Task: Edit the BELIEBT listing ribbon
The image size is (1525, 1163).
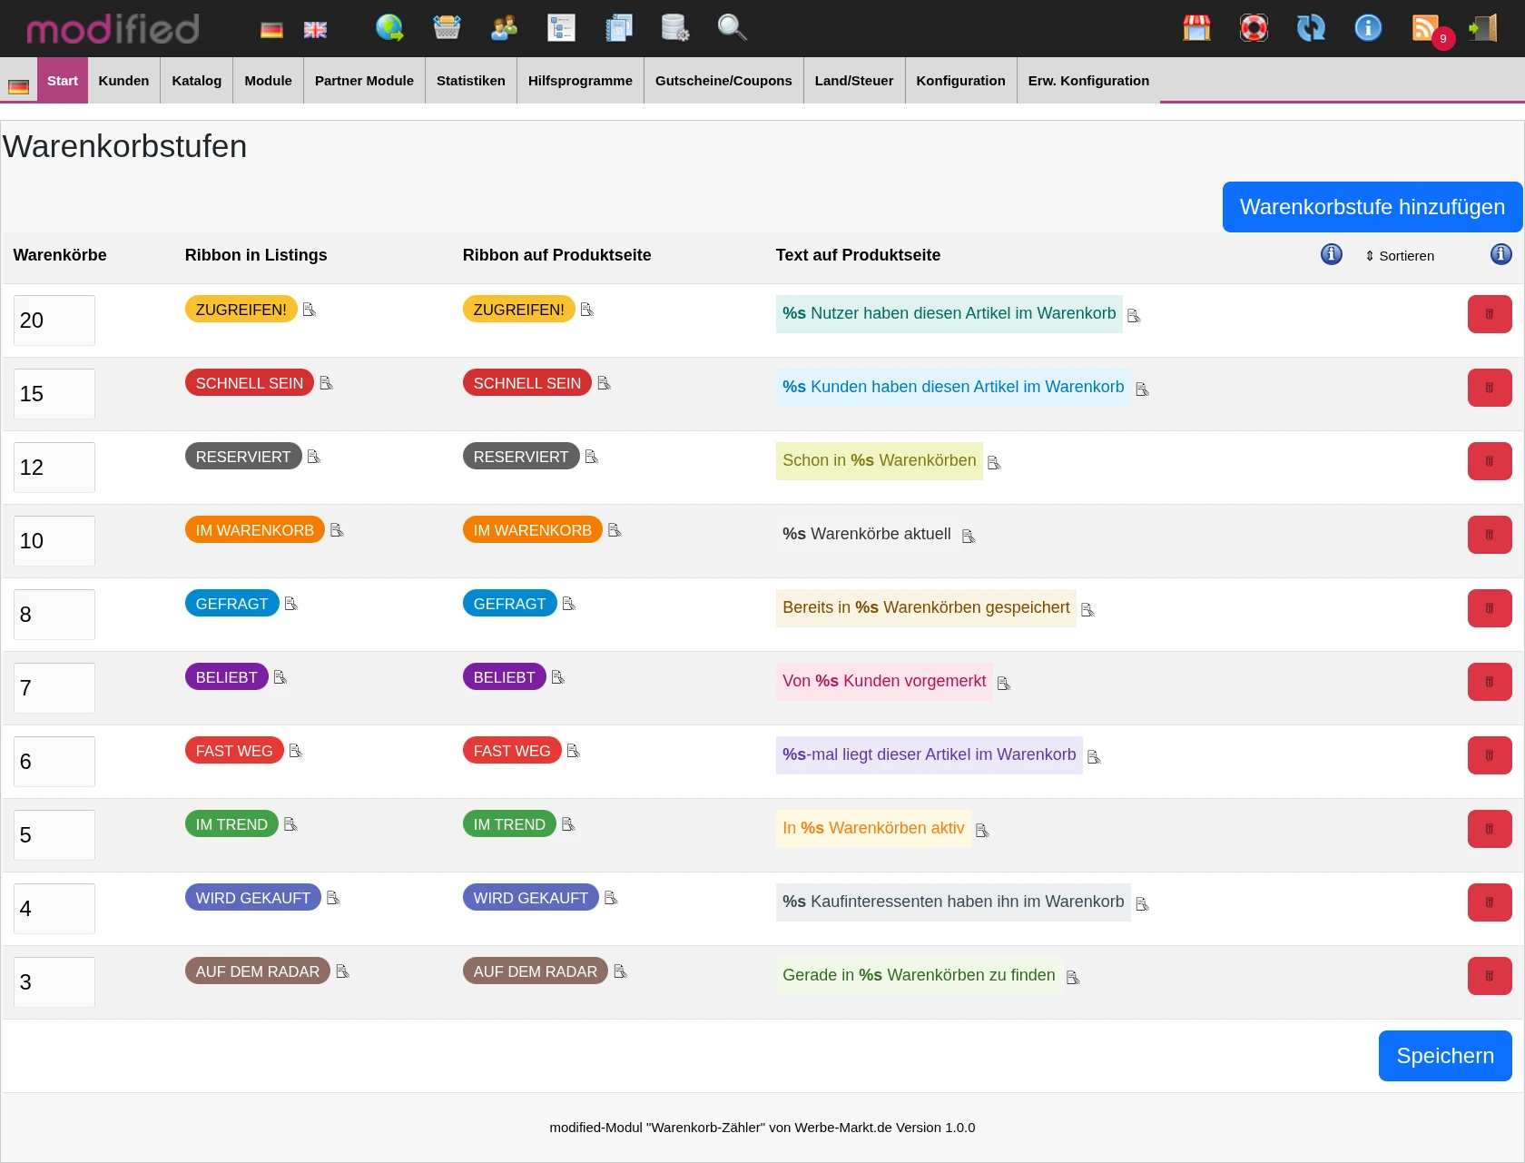Action: (280, 677)
